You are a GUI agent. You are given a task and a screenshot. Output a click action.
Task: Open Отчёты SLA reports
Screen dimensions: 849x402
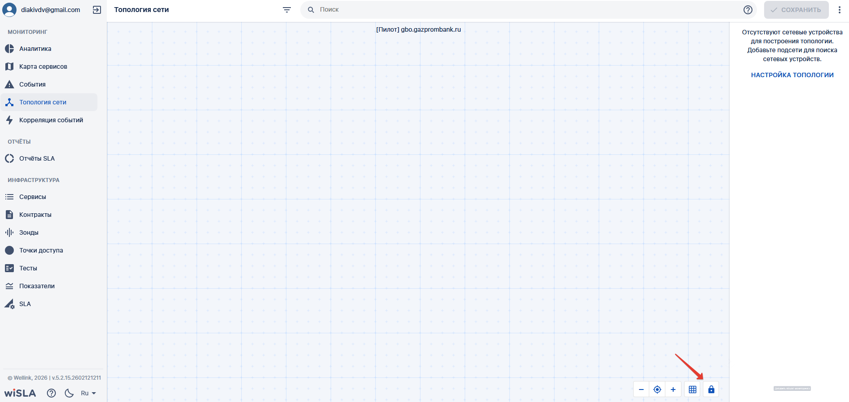37,158
